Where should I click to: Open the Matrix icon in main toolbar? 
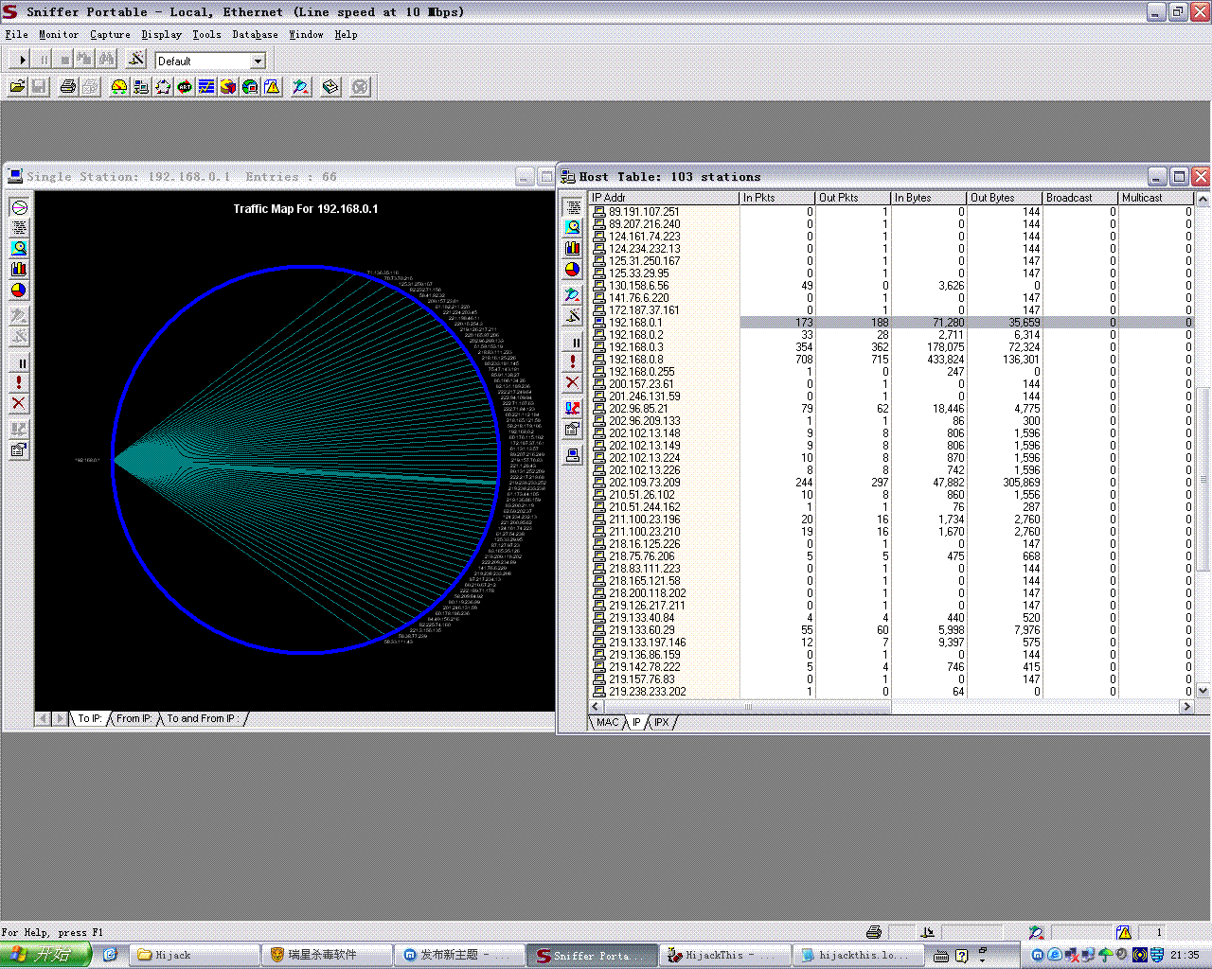[x=163, y=87]
